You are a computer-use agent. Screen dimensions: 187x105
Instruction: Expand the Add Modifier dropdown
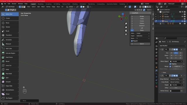coord(172,46)
